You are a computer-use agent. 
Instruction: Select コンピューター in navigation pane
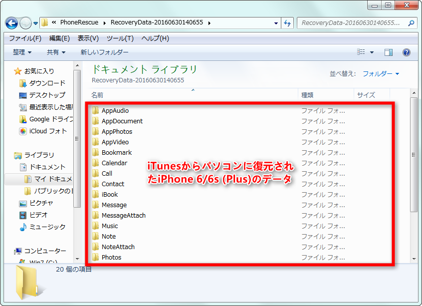click(45, 251)
